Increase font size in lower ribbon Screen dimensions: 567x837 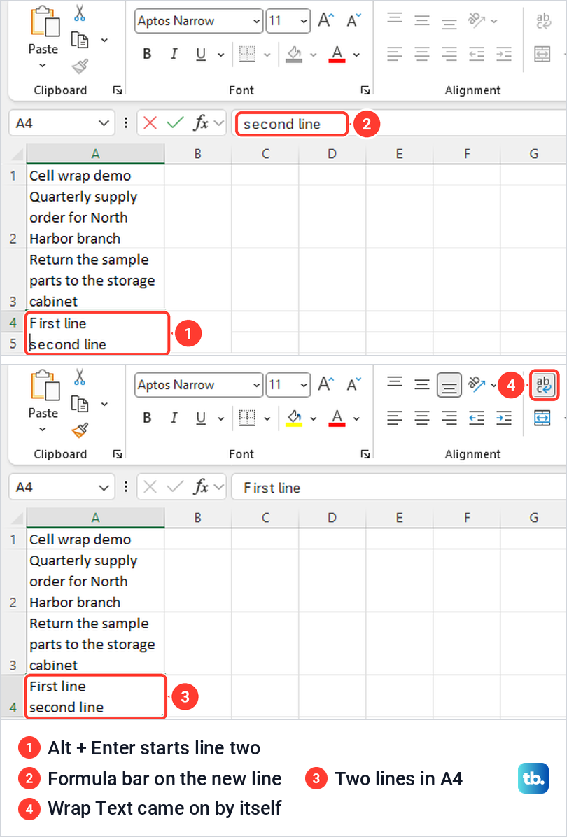[325, 385]
